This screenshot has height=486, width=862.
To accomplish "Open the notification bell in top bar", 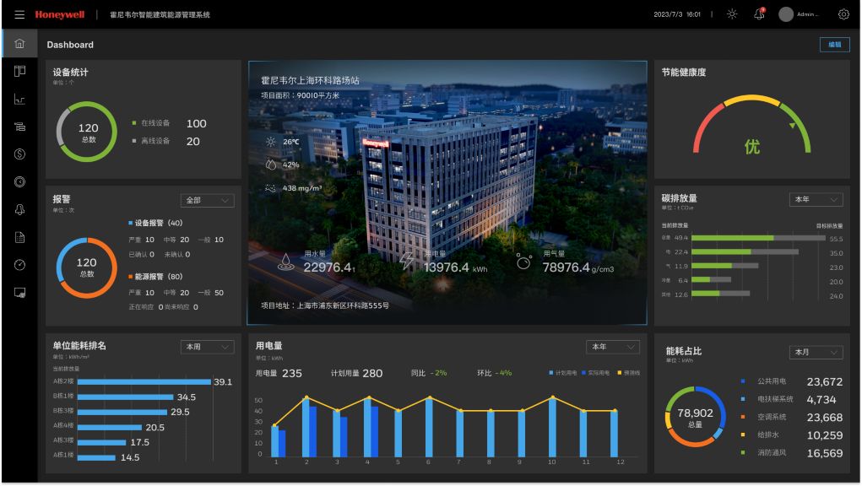I will (x=759, y=14).
